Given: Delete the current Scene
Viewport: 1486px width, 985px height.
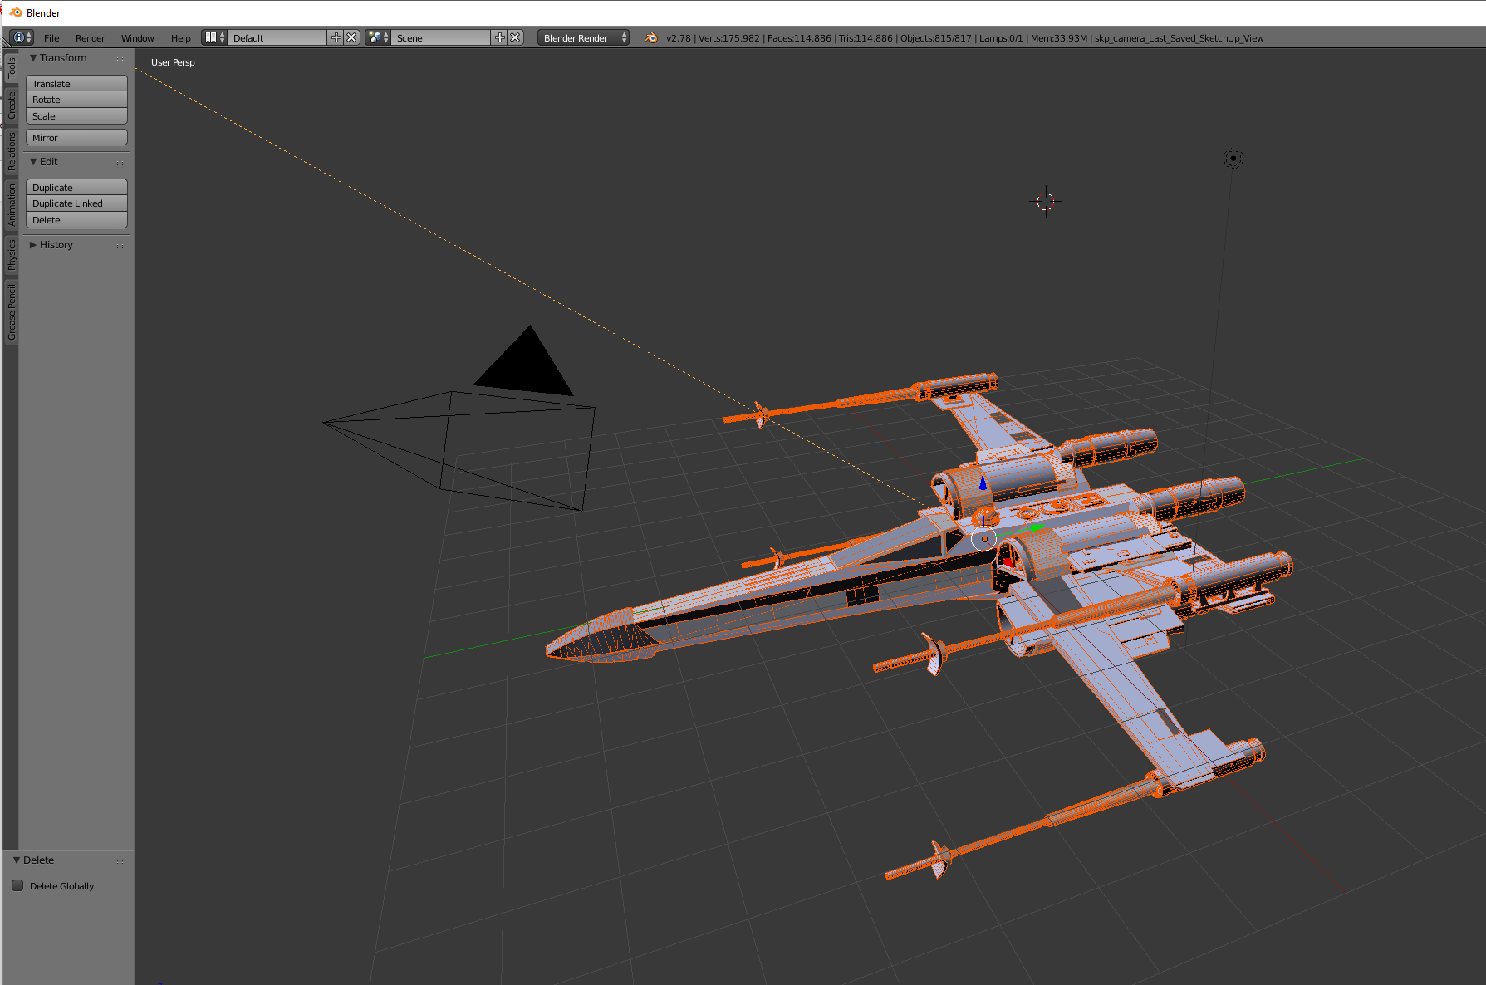Looking at the screenshot, I should point(516,37).
